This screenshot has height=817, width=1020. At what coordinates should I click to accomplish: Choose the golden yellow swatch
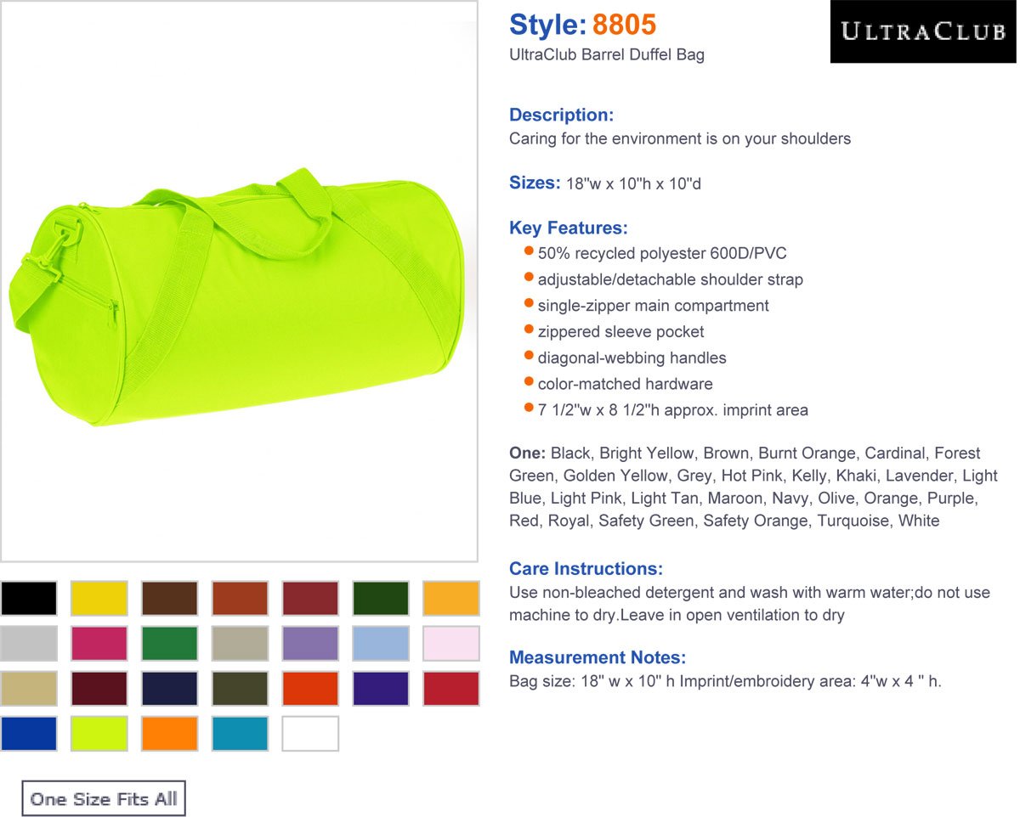(451, 598)
